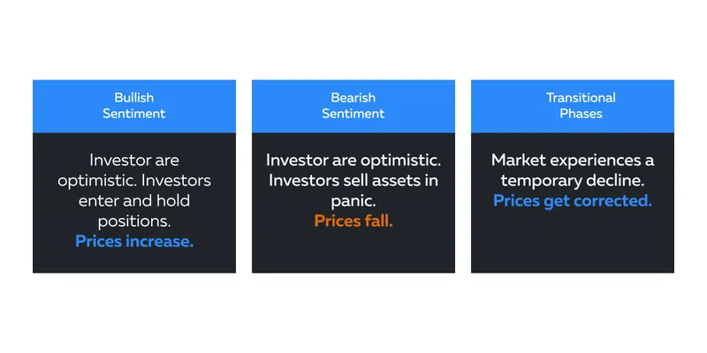Click the 'Investors sell assets in' line
The width and height of the screenshot is (707, 353).
click(x=353, y=181)
